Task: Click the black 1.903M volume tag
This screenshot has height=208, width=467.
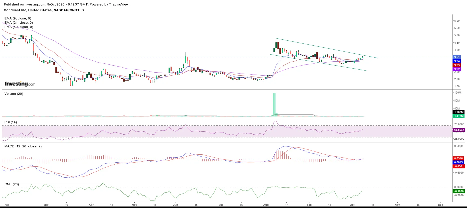Action: pos(459,112)
